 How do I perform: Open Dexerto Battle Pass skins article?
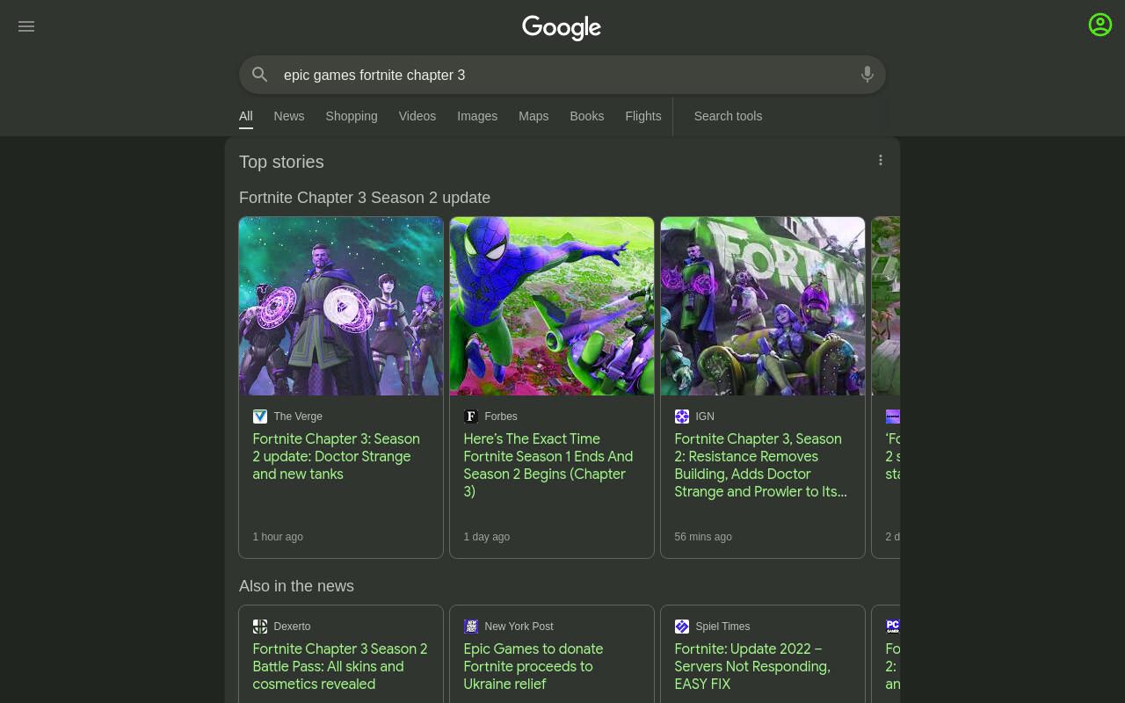(x=340, y=667)
